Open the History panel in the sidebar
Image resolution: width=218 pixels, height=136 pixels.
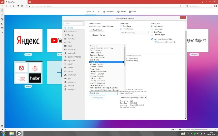pos(2,19)
